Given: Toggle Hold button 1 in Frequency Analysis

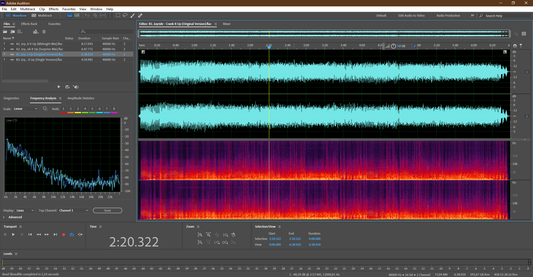Looking at the screenshot, I should (64, 109).
